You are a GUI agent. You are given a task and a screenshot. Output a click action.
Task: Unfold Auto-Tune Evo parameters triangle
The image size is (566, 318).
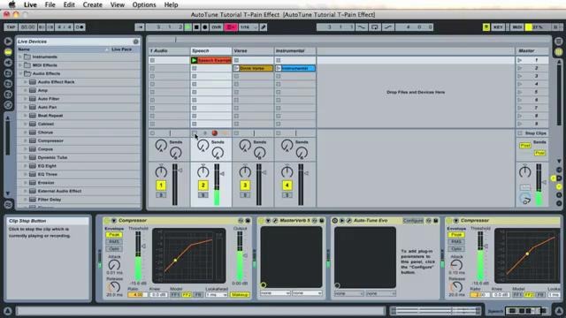pyautogui.click(x=342, y=221)
